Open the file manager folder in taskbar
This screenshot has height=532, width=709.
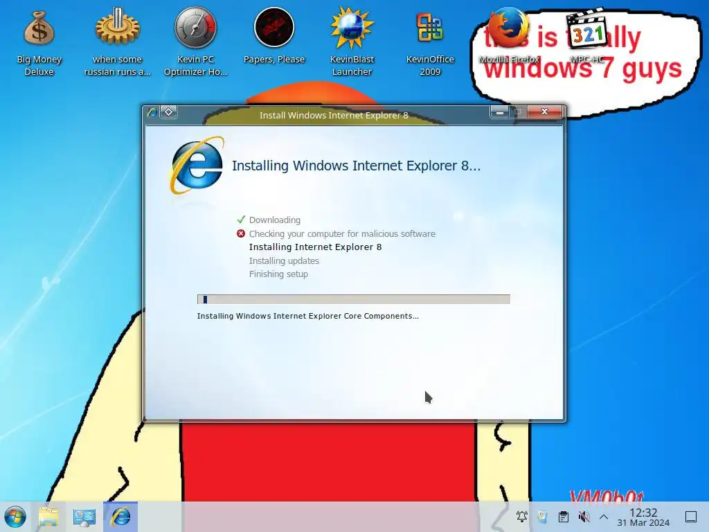tap(48, 517)
